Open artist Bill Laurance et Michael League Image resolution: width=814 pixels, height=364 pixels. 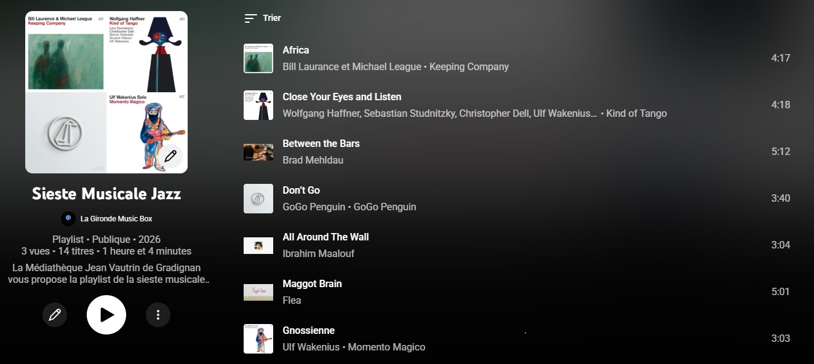[x=352, y=66]
